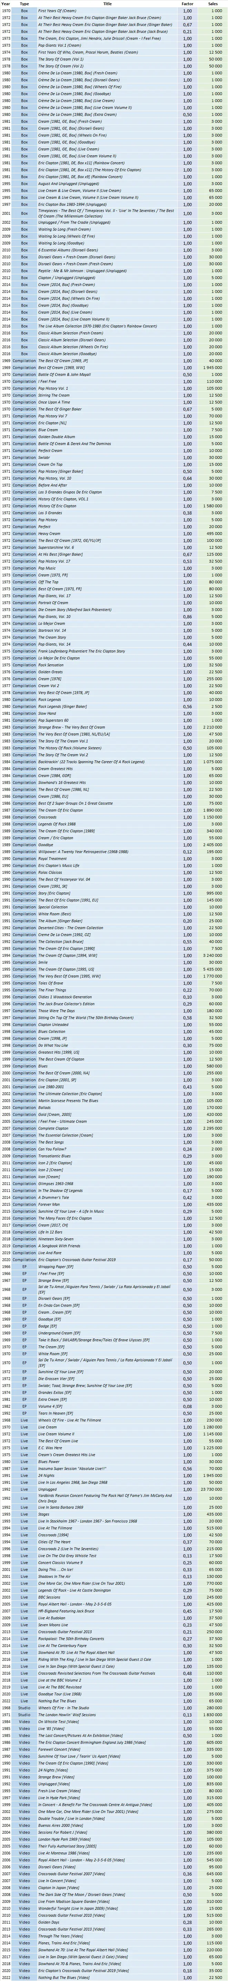Select the 'Ballads' compilation title
Viewport: 228px width, 1981px height.
click(44, 1108)
